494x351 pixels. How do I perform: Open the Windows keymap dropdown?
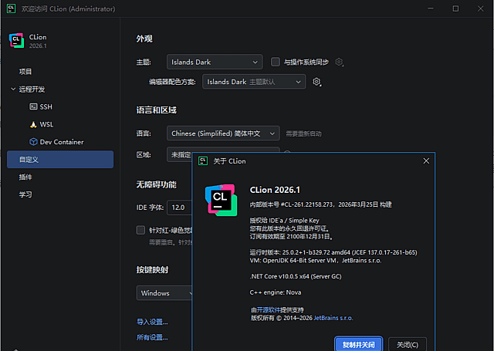[164, 293]
